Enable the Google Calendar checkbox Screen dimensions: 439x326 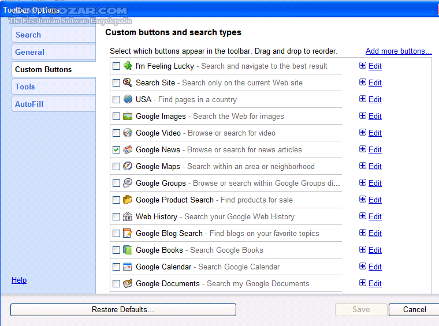pyautogui.click(x=116, y=267)
